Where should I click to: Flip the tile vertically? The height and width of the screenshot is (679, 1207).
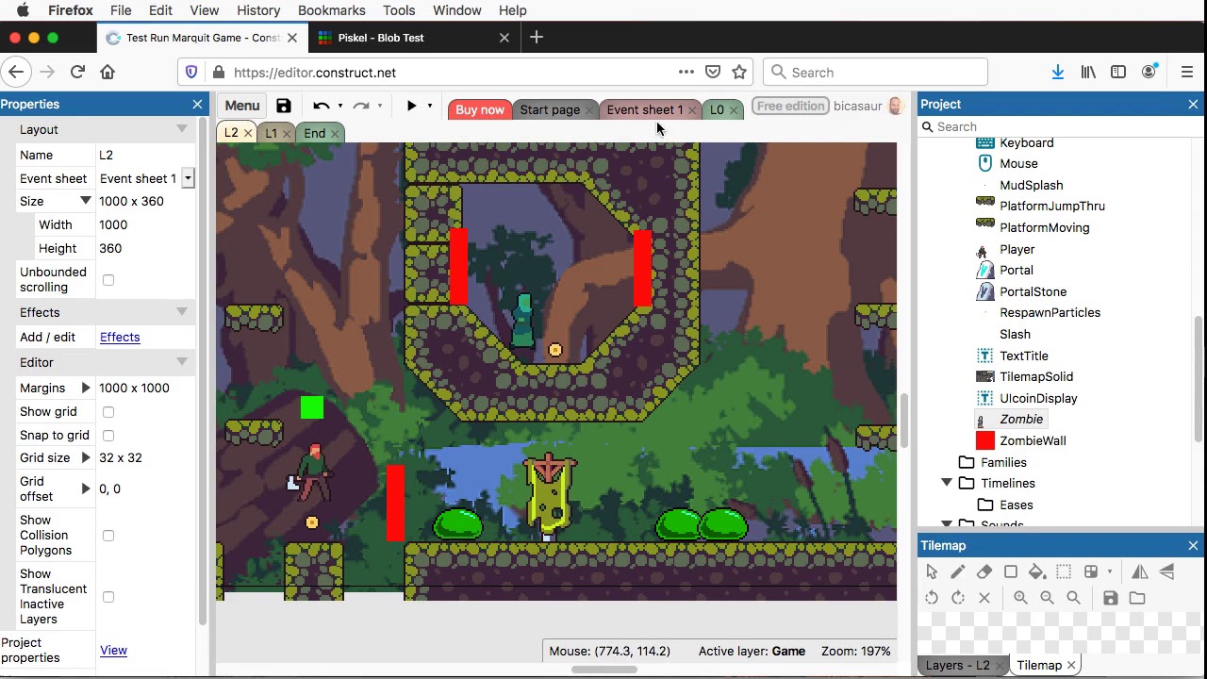(x=1166, y=571)
